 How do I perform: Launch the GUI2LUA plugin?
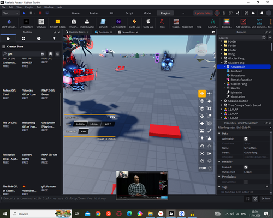pyautogui.click(x=41, y=23)
